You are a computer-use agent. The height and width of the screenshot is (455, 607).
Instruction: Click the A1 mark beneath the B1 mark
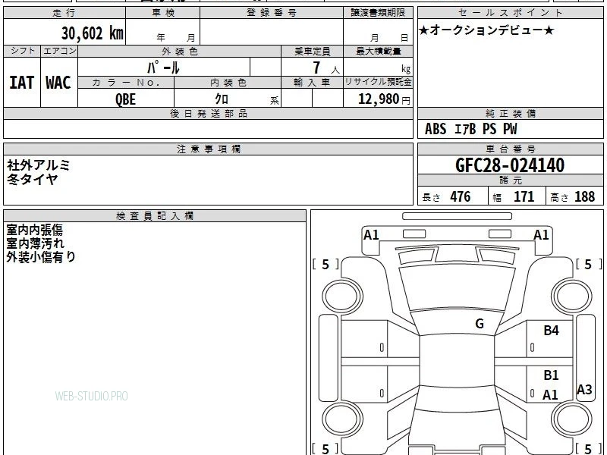tap(550, 395)
